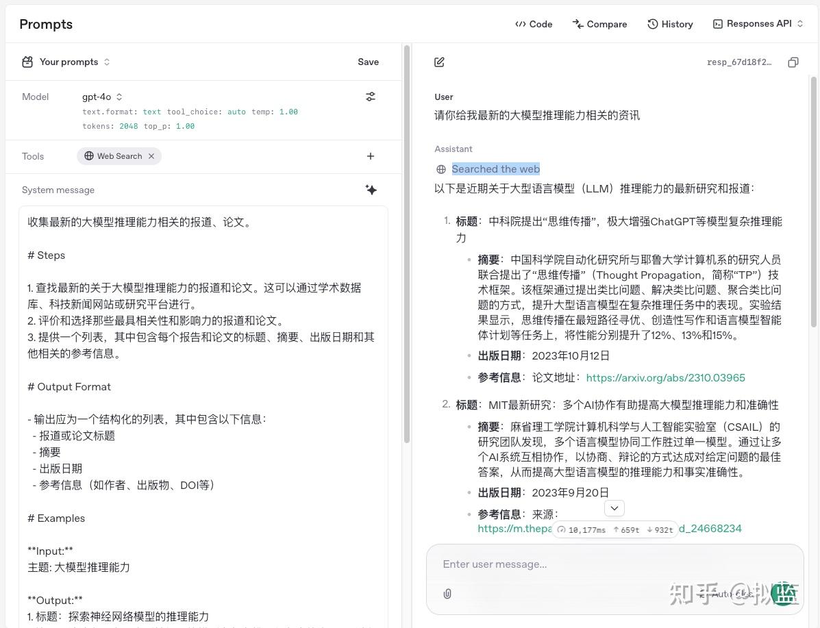Open the gpt-4o model dropdown
This screenshot has height=628, width=820.
[x=102, y=97]
